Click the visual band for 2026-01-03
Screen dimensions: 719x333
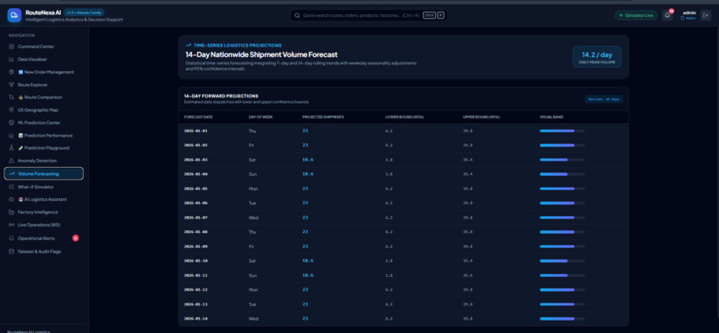[562, 160]
